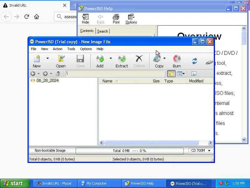Open back history dropdown arrow
This screenshot has width=250, height=188.
pos(38,74)
